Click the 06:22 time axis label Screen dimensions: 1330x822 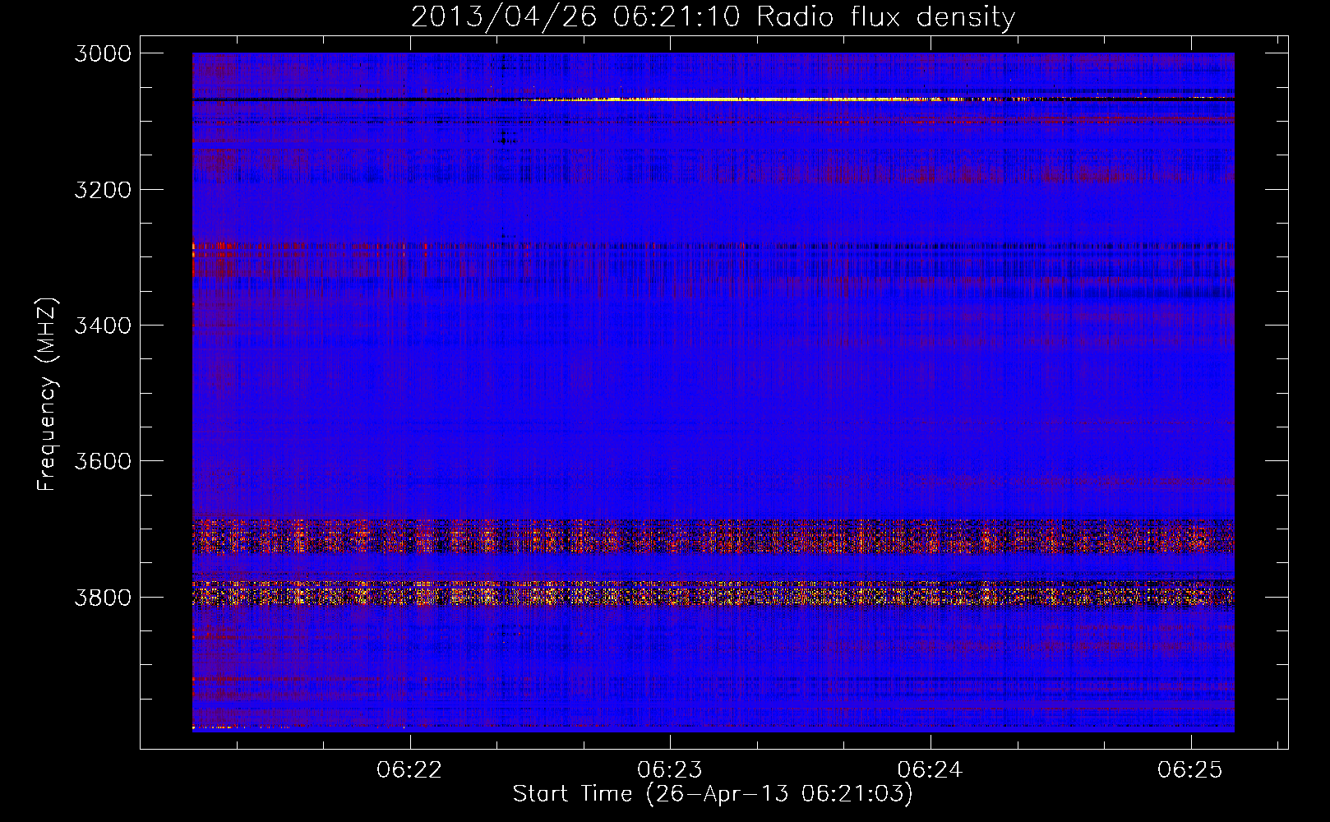(409, 770)
